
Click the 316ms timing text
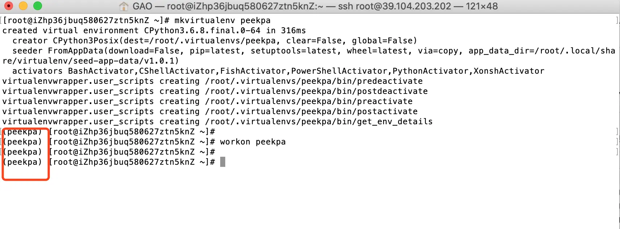[x=293, y=31]
